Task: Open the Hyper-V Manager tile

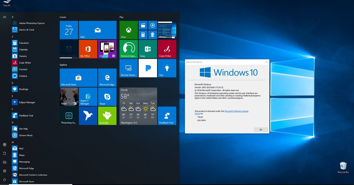Action: [x=88, y=97]
